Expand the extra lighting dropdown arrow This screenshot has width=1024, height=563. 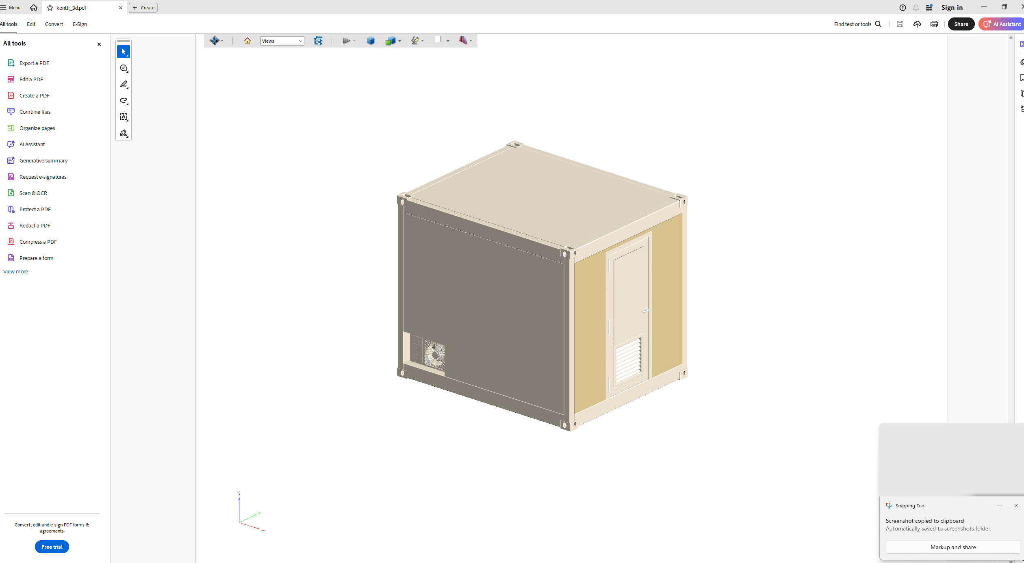(423, 41)
